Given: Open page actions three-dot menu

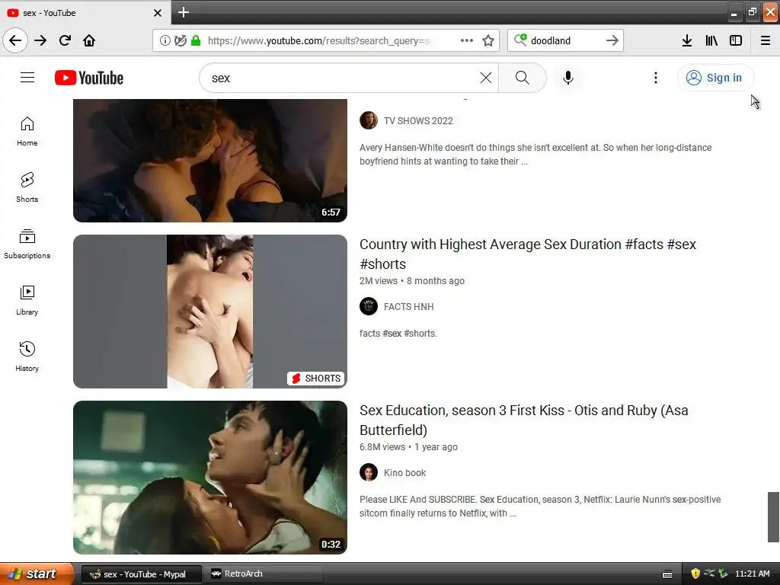Looking at the screenshot, I should 467,40.
